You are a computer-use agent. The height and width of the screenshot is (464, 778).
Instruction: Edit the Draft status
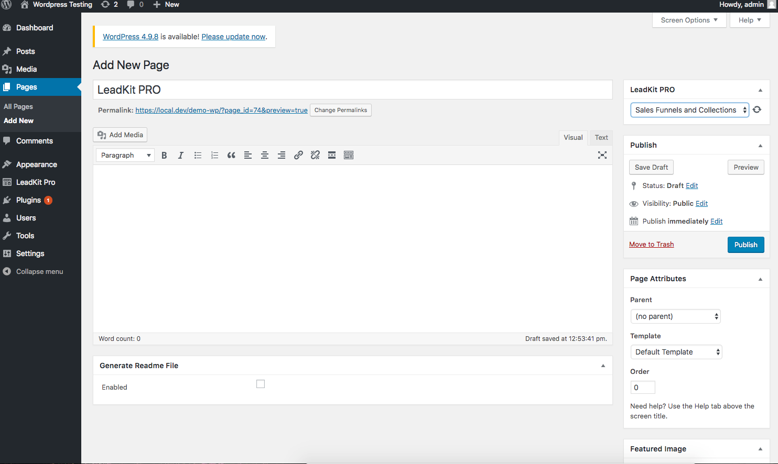691,185
